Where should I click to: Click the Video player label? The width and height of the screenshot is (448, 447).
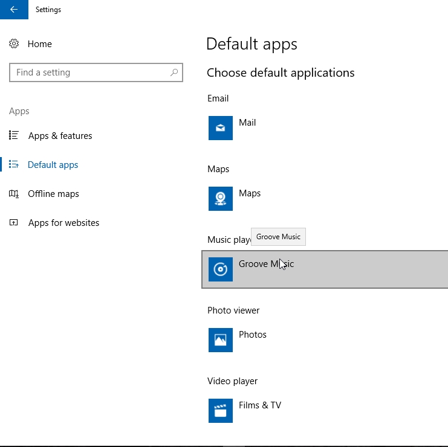232,381
